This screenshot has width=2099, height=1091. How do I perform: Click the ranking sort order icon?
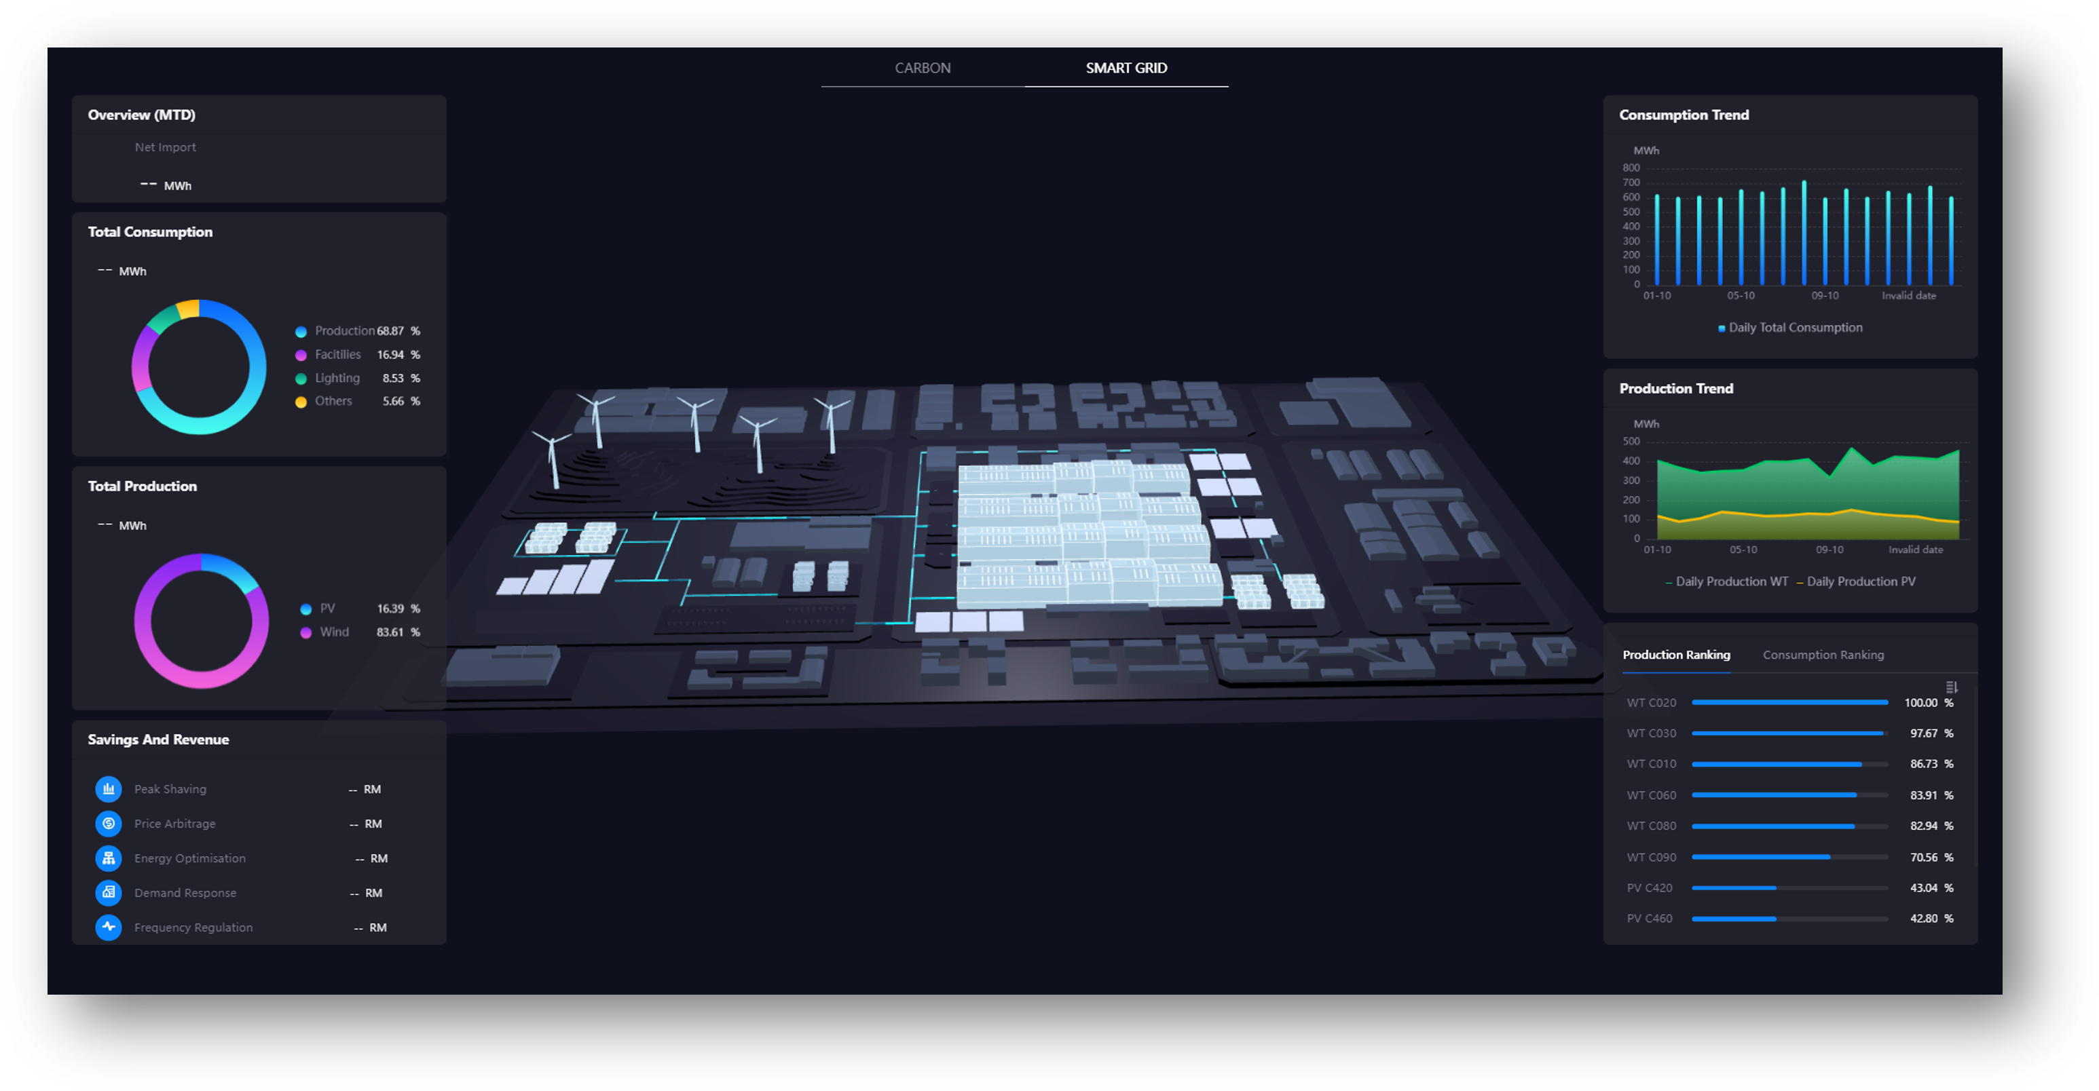click(x=1952, y=687)
